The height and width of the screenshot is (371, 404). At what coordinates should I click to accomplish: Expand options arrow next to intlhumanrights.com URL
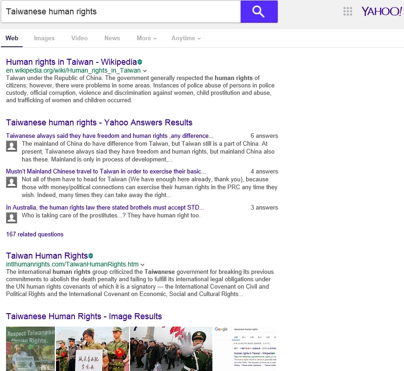tap(143, 265)
